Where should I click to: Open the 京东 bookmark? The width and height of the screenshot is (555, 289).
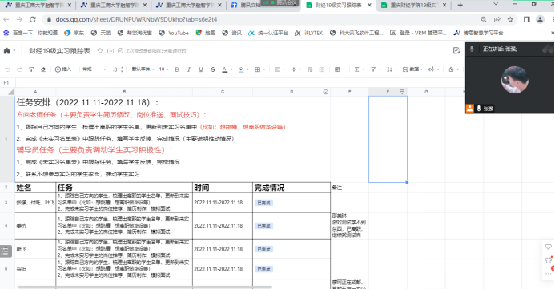(x=74, y=33)
